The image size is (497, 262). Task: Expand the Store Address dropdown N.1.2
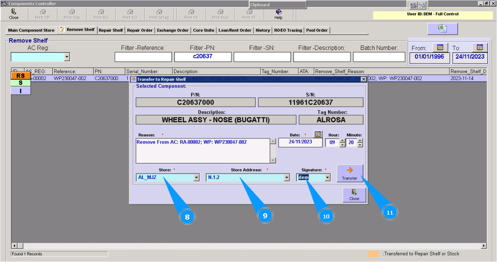point(287,178)
